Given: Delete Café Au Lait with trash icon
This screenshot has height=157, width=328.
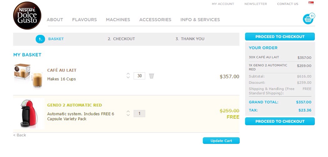Looking at the screenshot, I should tap(151, 76).
